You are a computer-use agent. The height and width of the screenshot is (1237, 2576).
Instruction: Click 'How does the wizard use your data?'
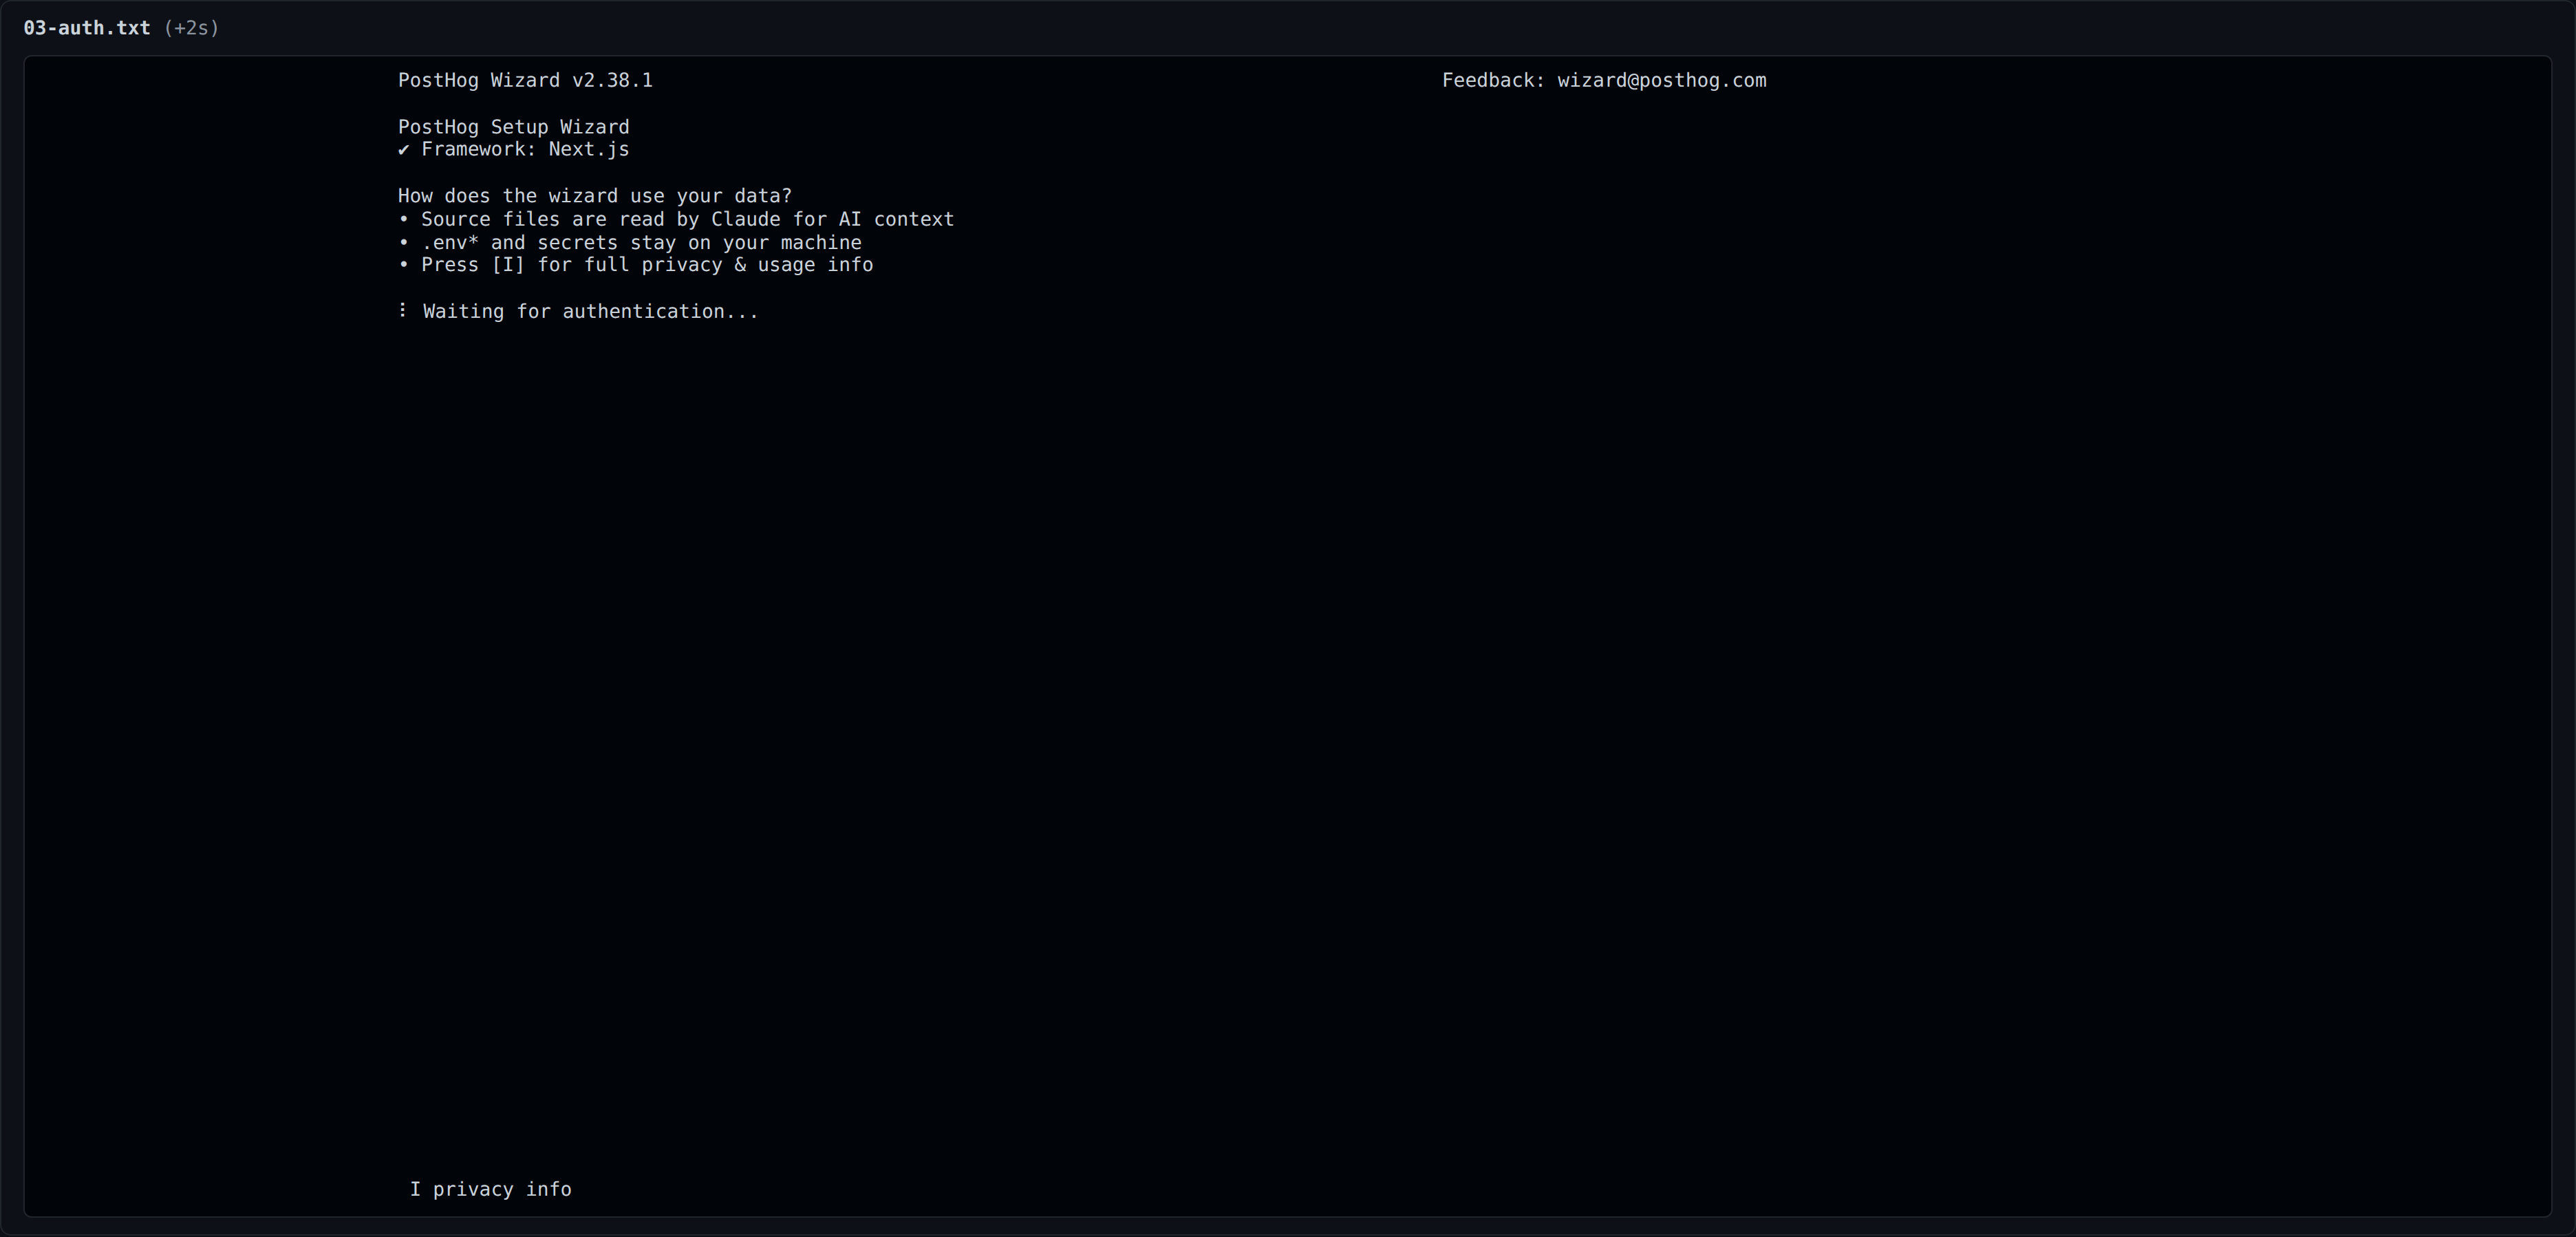[x=595, y=196]
